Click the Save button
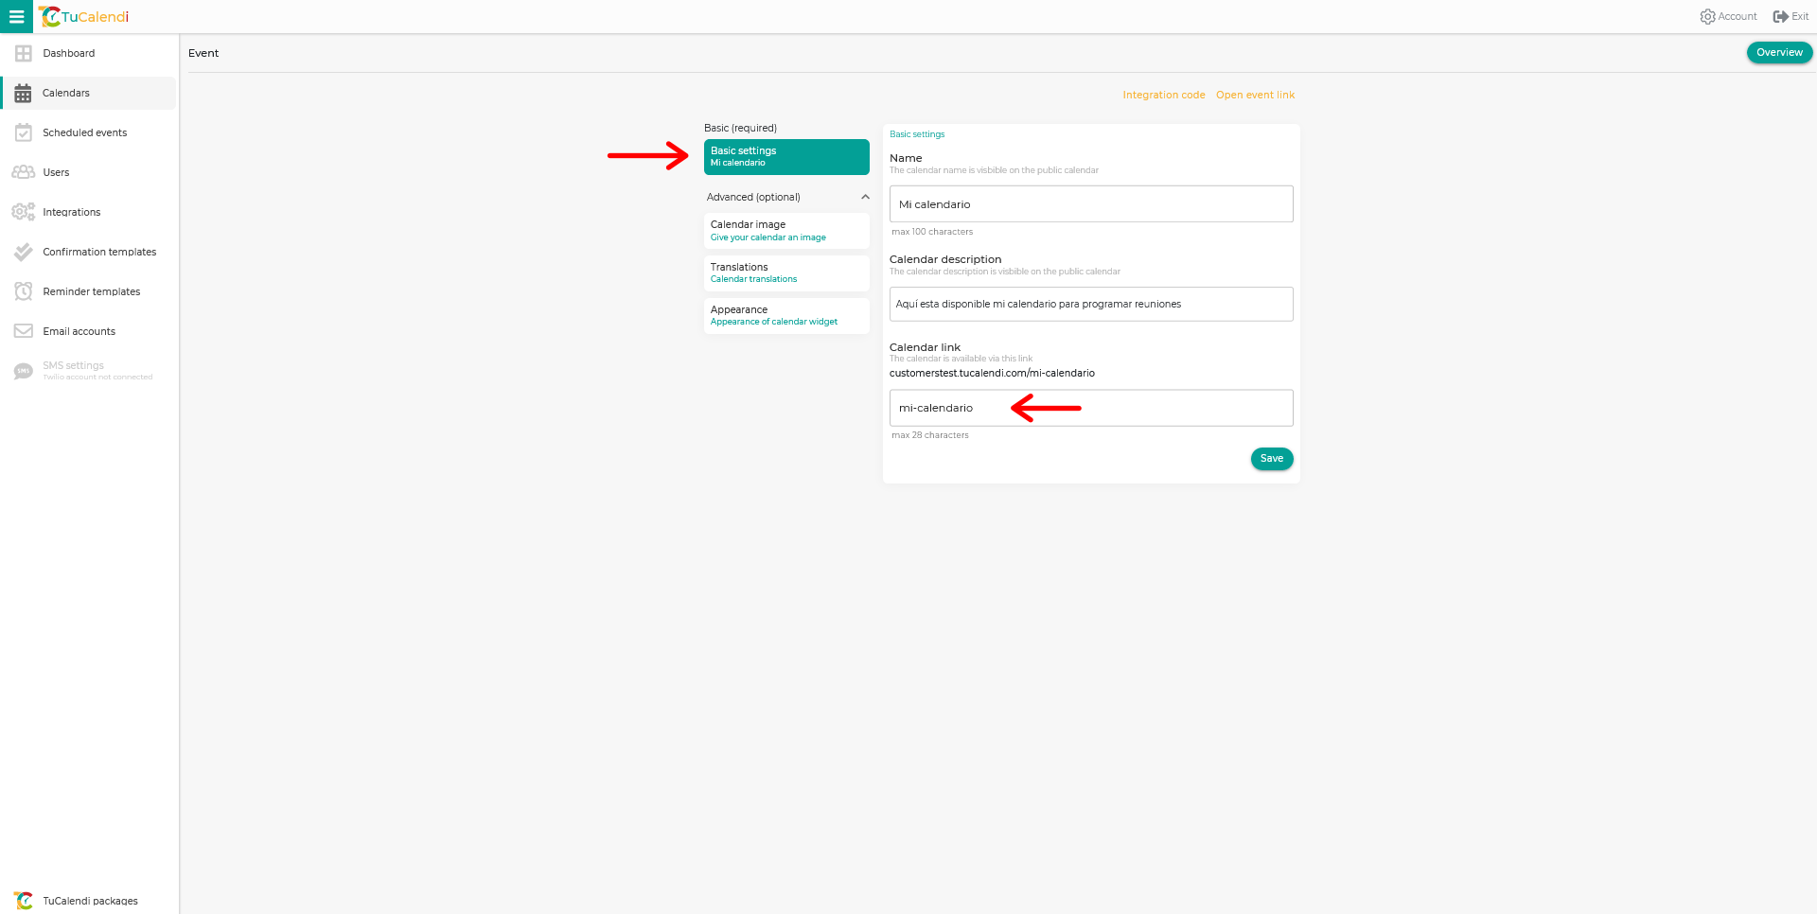The height and width of the screenshot is (914, 1817). coord(1272,459)
